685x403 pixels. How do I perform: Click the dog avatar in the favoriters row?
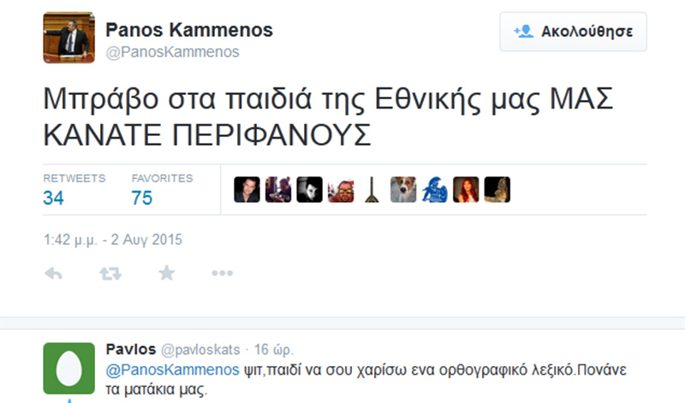point(403,189)
